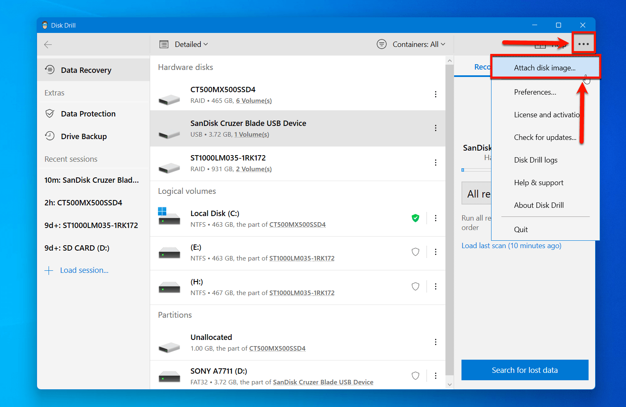626x407 pixels.
Task: Open Drive Backup in the Extras list
Action: pyautogui.click(x=93, y=136)
